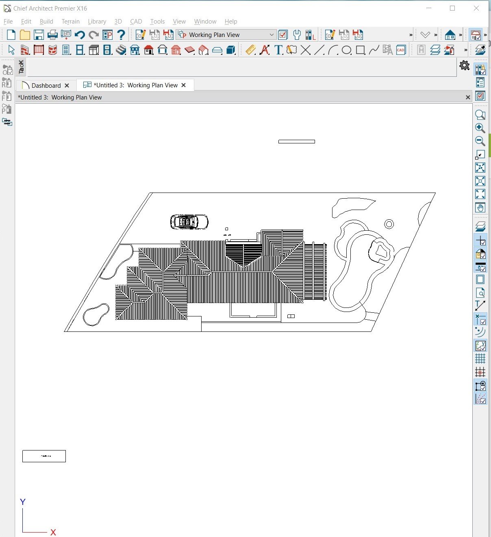Image resolution: width=491 pixels, height=537 pixels.
Task: Toggle the library browser side window
Action: tap(480, 69)
